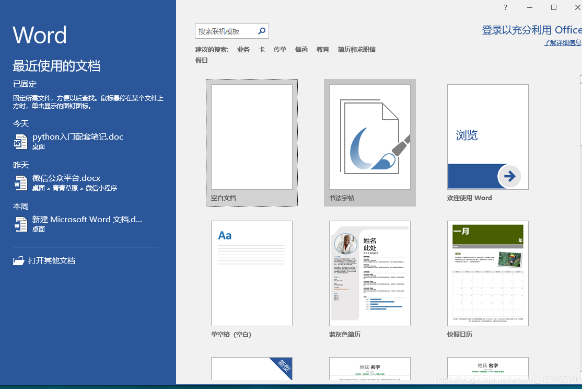The height and width of the screenshot is (389, 582).
Task: Click the 蓝灰色简历 caption label
Action: [344, 335]
